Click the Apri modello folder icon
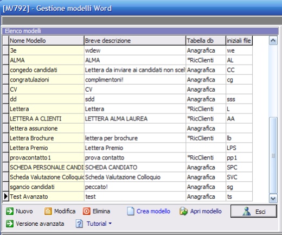Image resolution: width=282 pixels, height=235 pixels. [x=183, y=211]
